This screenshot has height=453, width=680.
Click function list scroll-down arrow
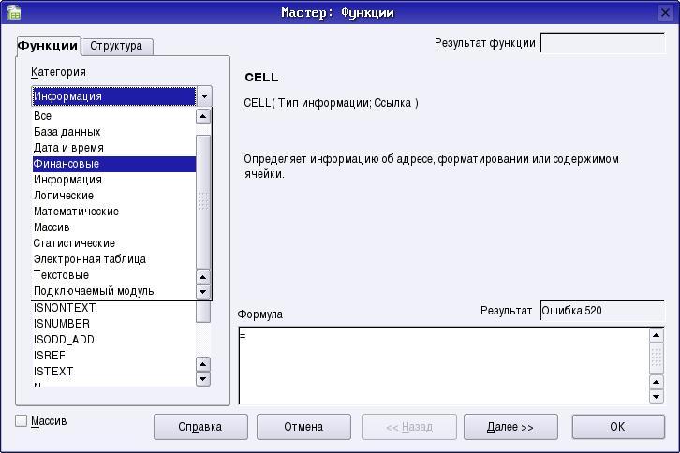(203, 379)
